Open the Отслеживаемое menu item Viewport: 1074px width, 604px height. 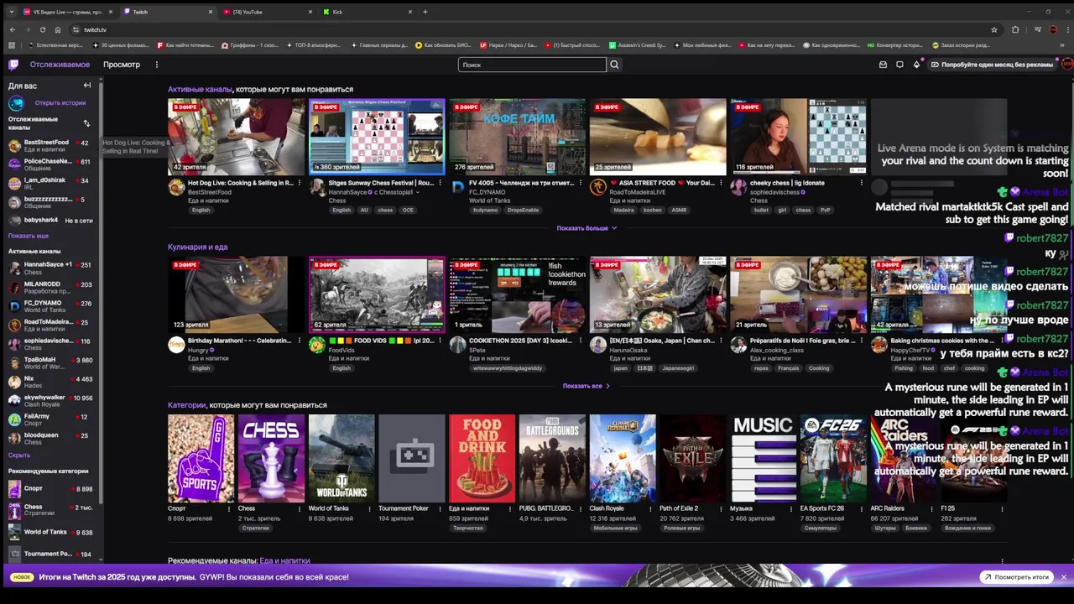[60, 65]
